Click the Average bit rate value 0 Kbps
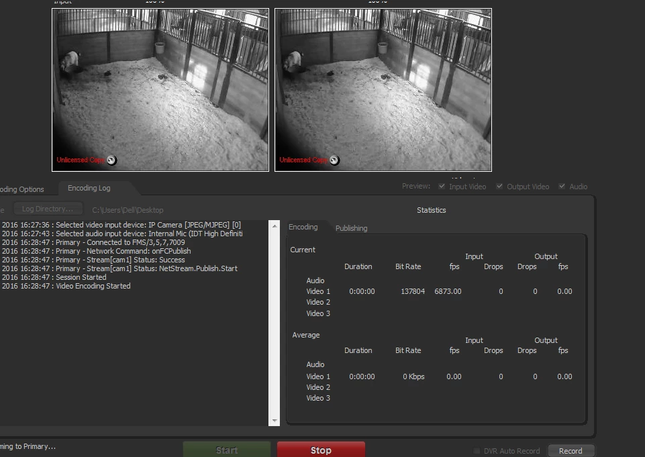Screen dimensions: 645x457 coord(413,376)
